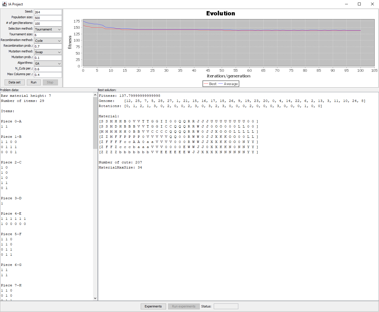Open the Algorithms dropdown
The width and height of the screenshot is (379, 312).
[48, 63]
